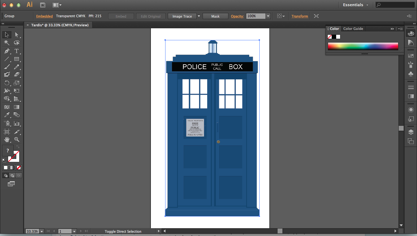Select the Scale tool
The height and width of the screenshot is (236, 417).
(x=17, y=83)
